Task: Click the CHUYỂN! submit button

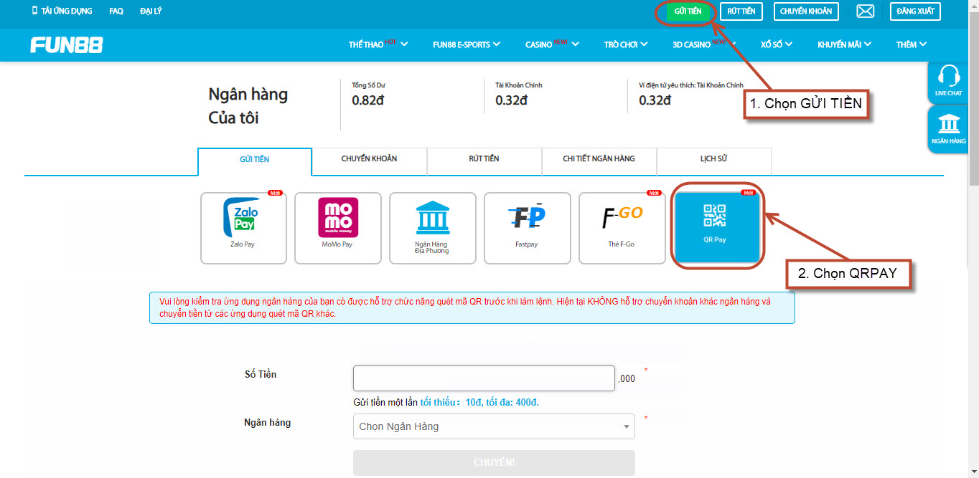Action: coord(494,463)
